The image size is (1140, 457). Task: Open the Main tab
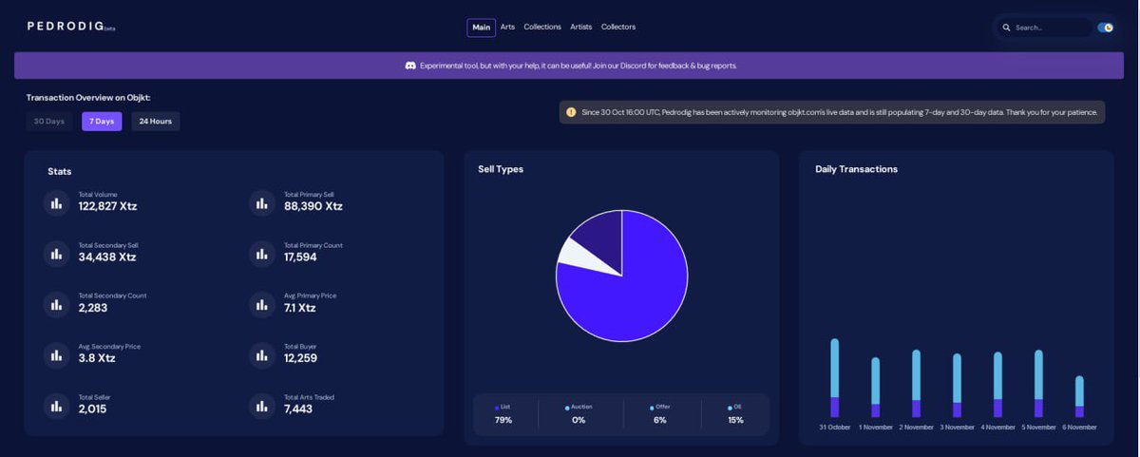coord(481,28)
